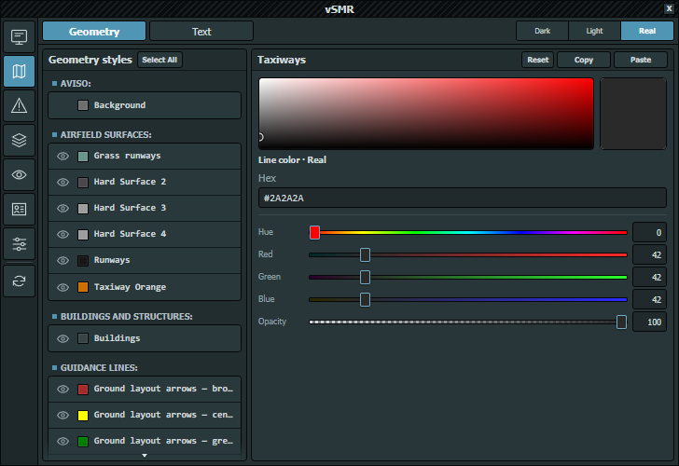Click the Hard Surface 2 color swatch
Screen dimensions: 679x466
[83, 182]
